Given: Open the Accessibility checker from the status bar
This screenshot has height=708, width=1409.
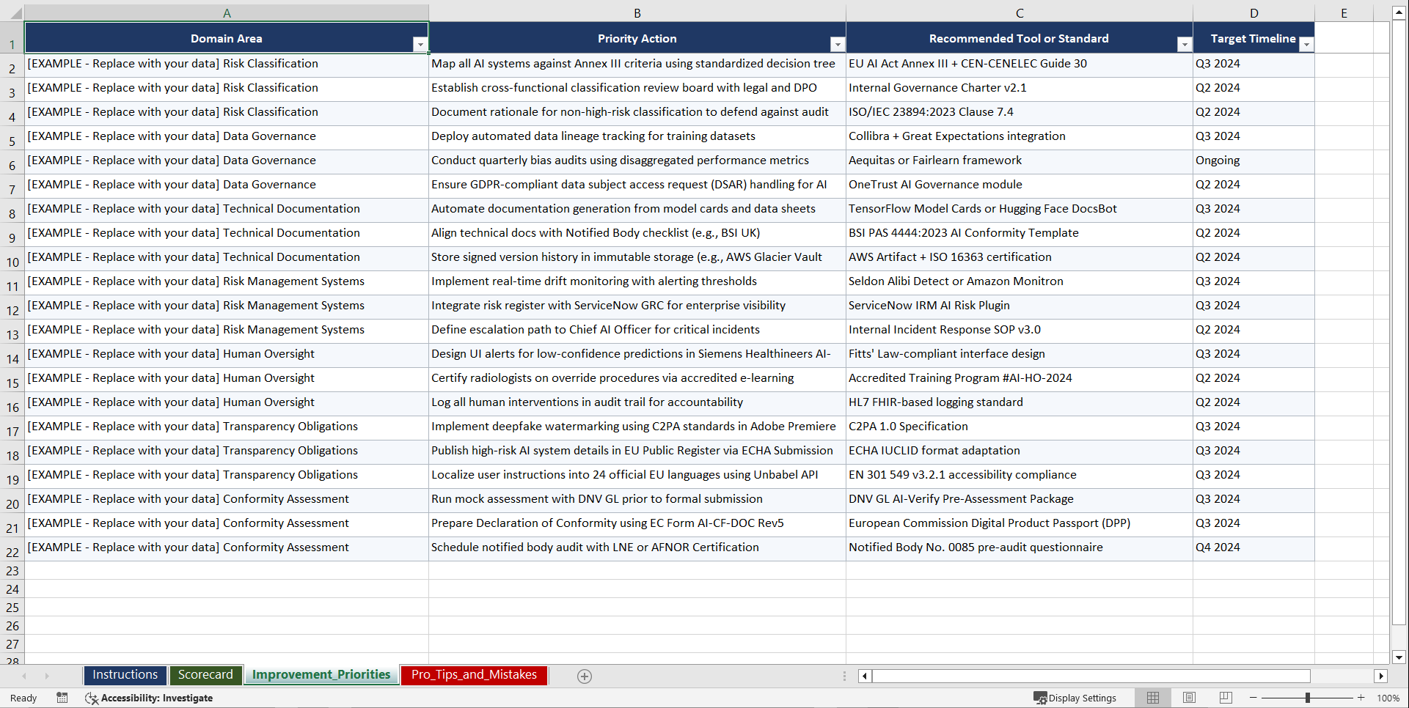Looking at the screenshot, I should [x=92, y=698].
